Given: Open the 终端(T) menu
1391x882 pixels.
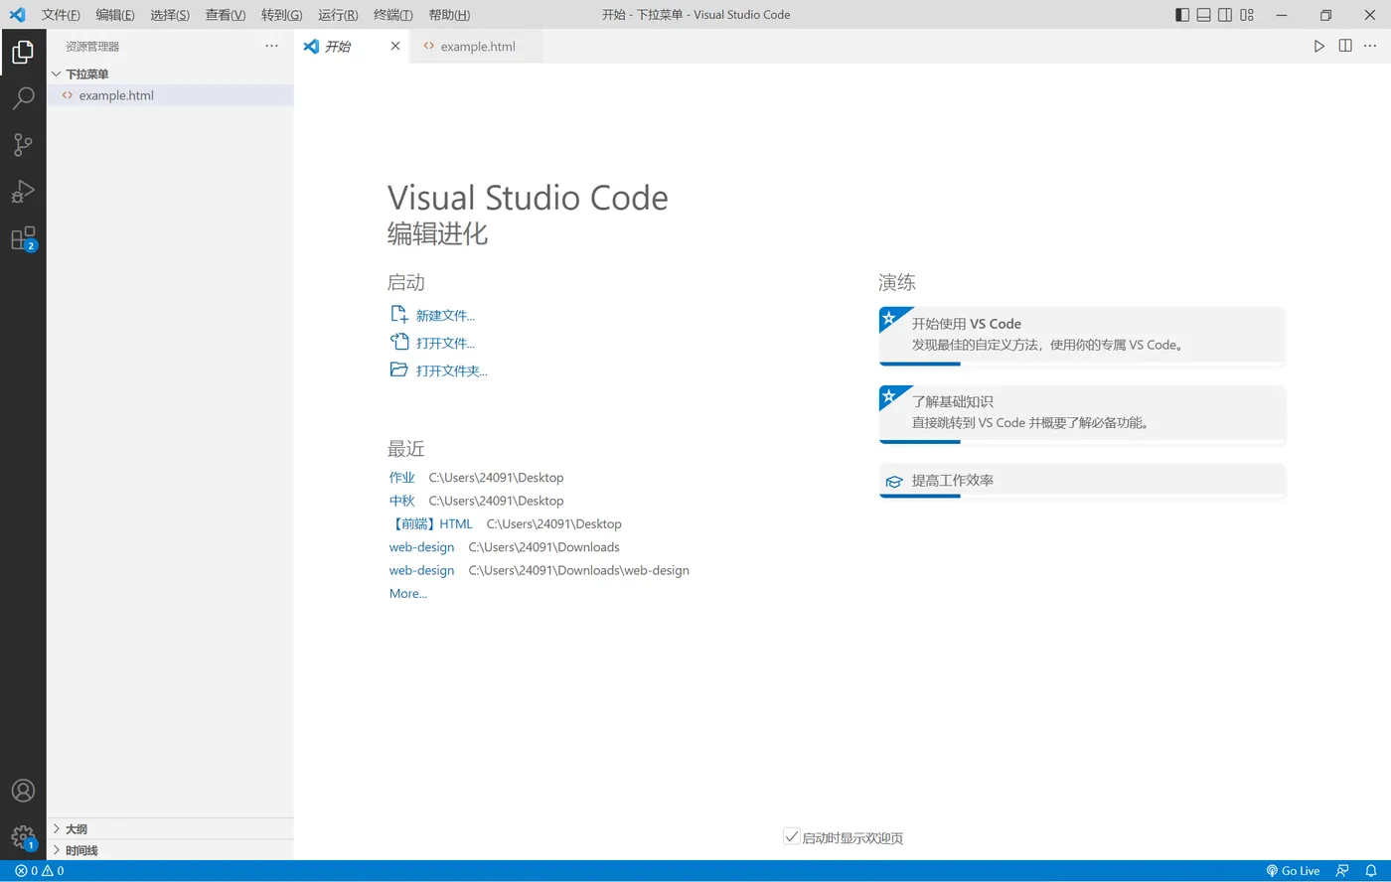Looking at the screenshot, I should 393,15.
